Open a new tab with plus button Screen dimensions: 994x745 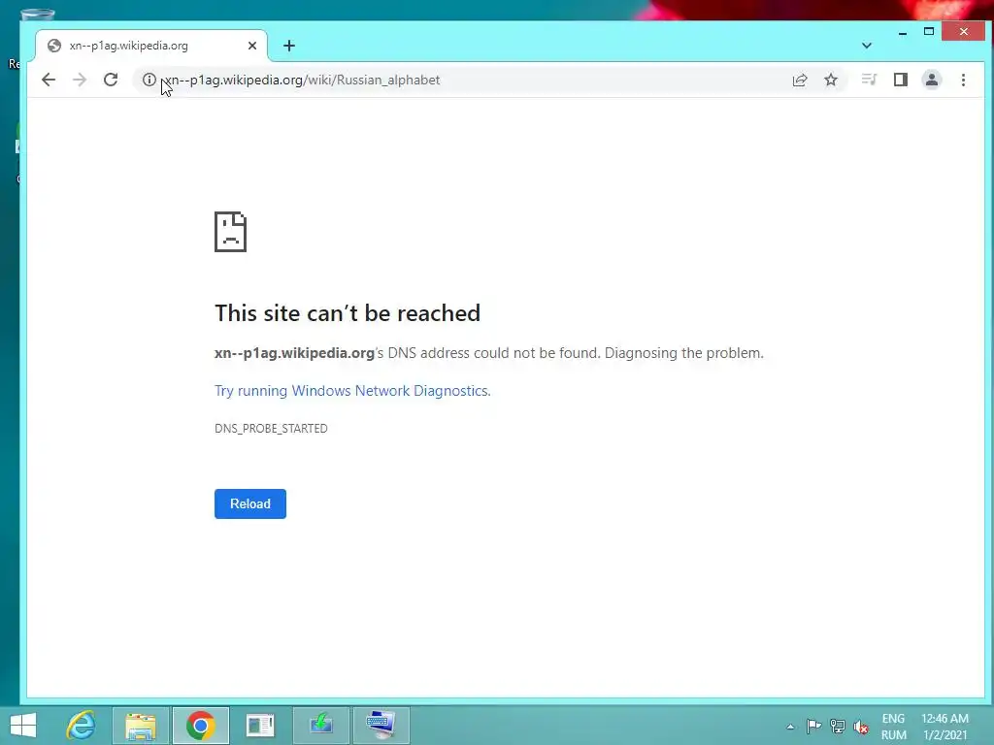click(289, 46)
